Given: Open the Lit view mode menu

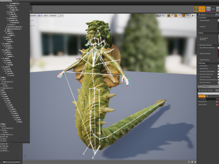Looking at the screenshot, I should click(x=40, y=15).
